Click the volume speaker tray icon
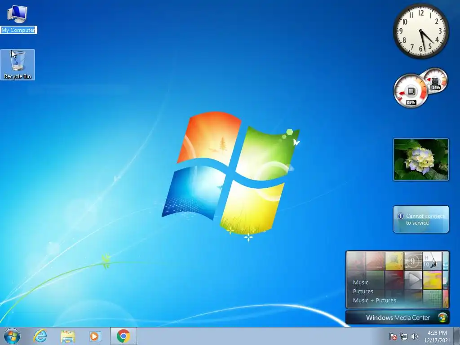Screen dimensions: 460x345 pyautogui.click(x=415, y=336)
